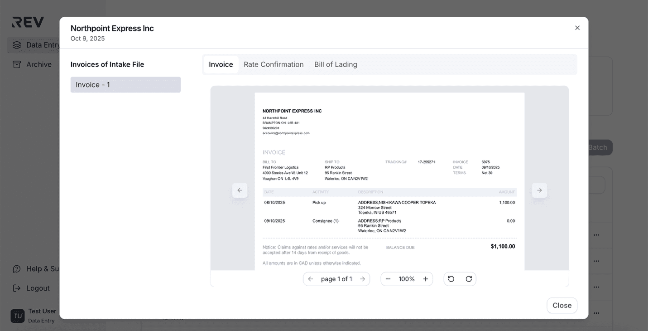Click the Logout icon in the sidebar

click(x=17, y=288)
